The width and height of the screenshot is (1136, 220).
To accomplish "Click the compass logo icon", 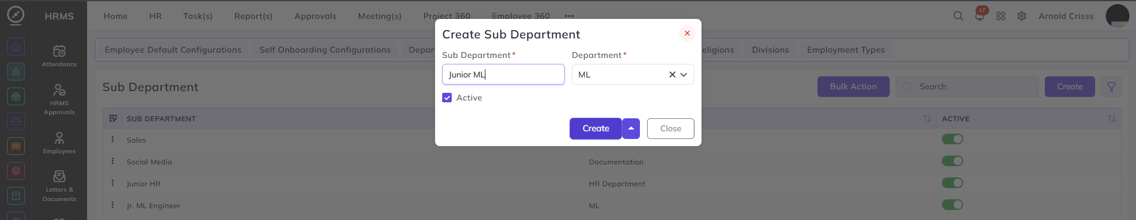I will tap(16, 15).
